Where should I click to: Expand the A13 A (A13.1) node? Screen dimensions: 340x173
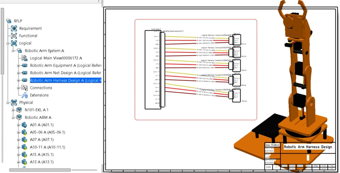[18, 162]
